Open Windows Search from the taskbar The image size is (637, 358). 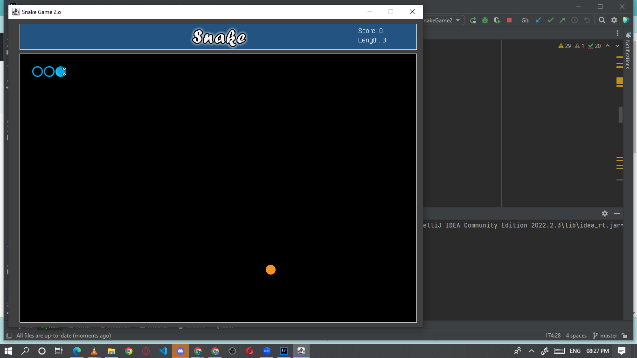[x=26, y=351]
